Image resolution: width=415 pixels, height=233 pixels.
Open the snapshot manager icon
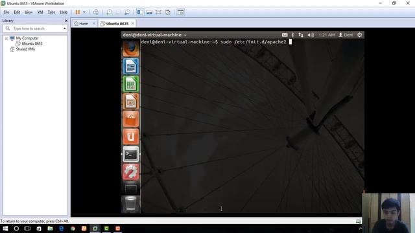pos(127,12)
